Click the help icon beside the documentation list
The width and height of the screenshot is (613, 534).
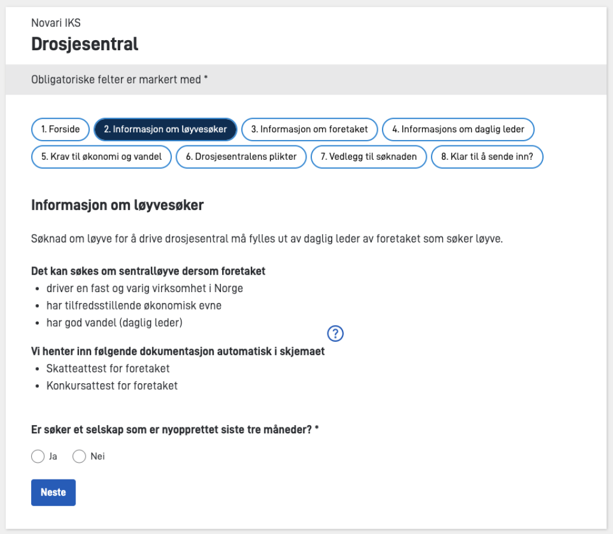[335, 334]
